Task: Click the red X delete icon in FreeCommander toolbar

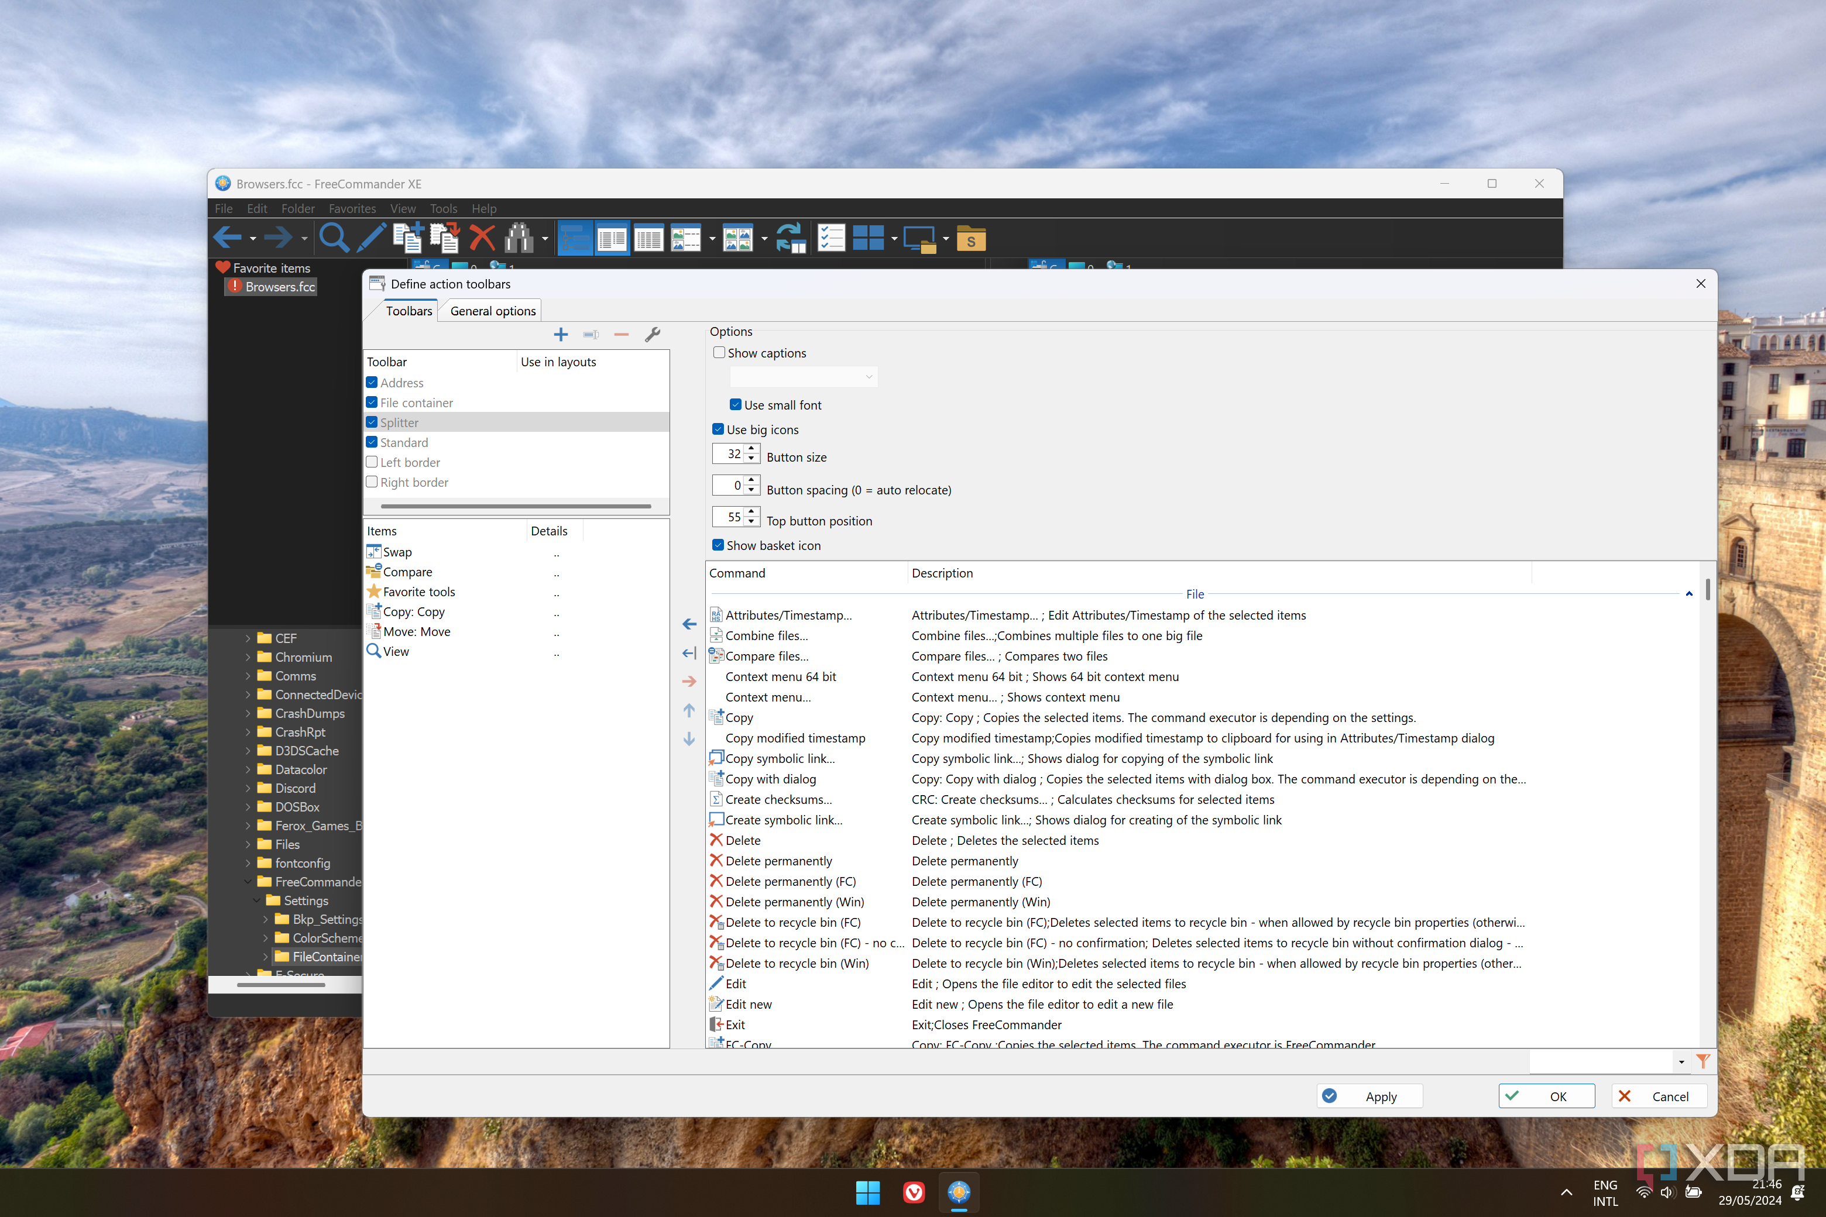Action: click(x=482, y=238)
